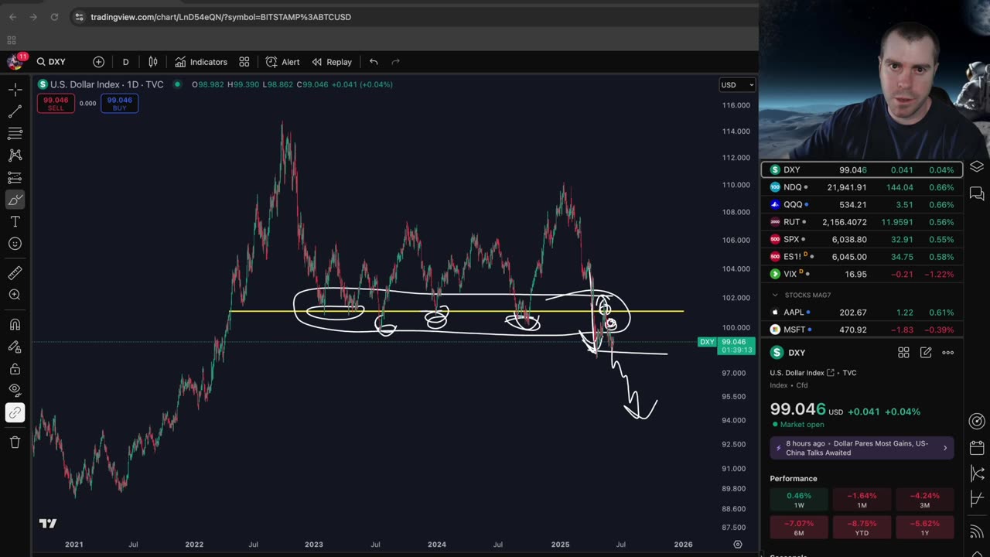Viewport: 990px width, 557px height.
Task: Open the DXY details grid view icon
Action: point(903,353)
